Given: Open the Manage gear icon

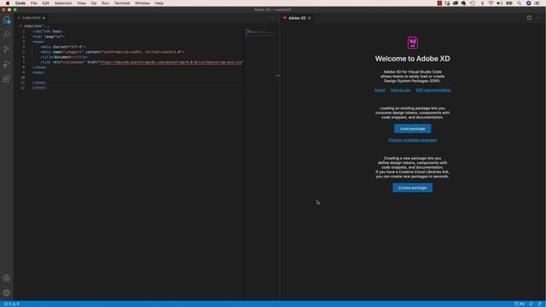Looking at the screenshot, I should point(7,293).
